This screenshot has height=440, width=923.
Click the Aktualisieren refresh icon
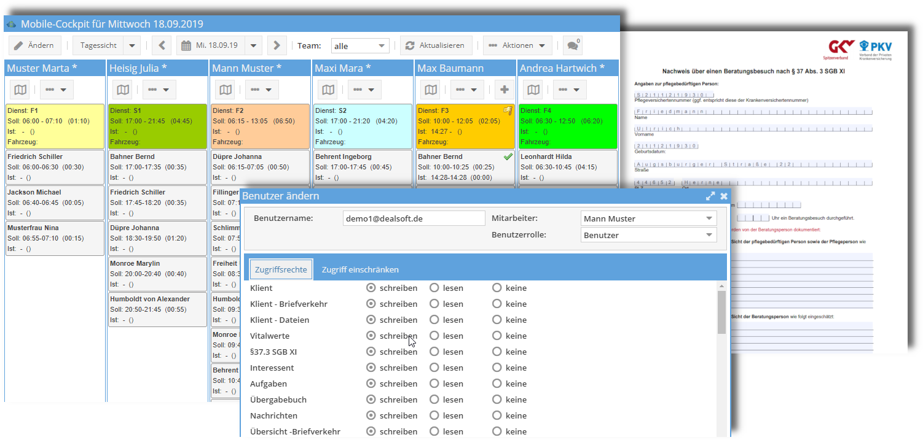point(411,45)
